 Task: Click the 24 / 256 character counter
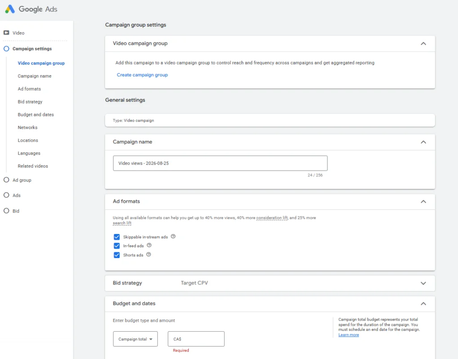[315, 175]
